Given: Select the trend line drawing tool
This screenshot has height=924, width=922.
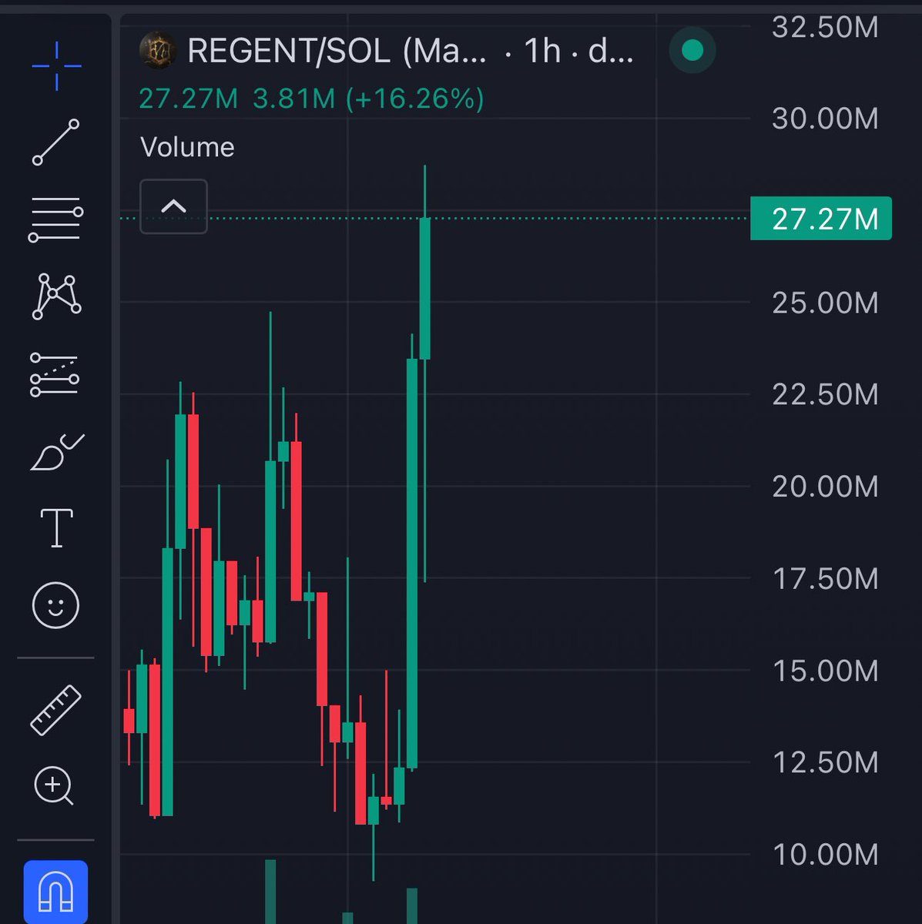Looking at the screenshot, I should [x=55, y=142].
